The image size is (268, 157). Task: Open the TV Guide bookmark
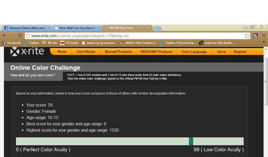69,43
